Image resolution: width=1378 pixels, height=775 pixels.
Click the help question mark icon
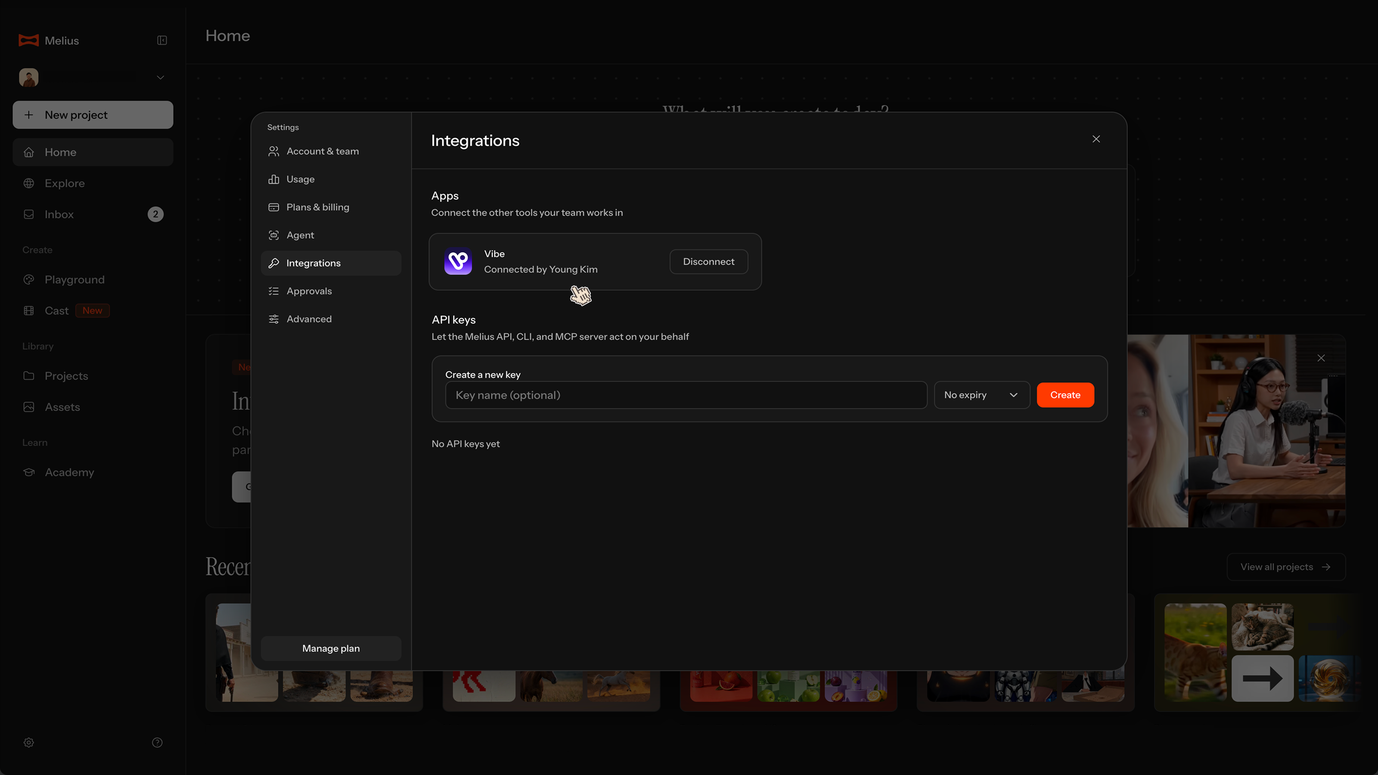point(157,742)
